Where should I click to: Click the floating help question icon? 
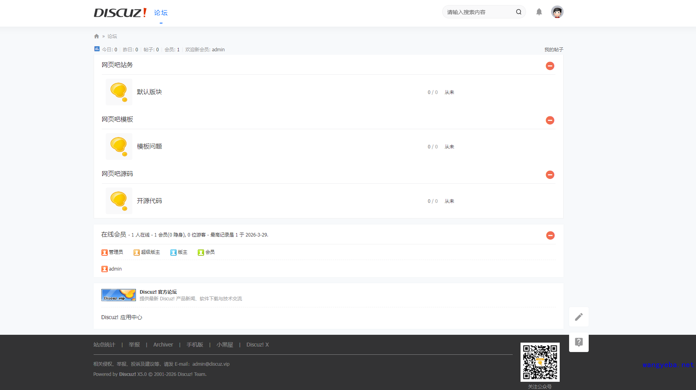coord(578,342)
